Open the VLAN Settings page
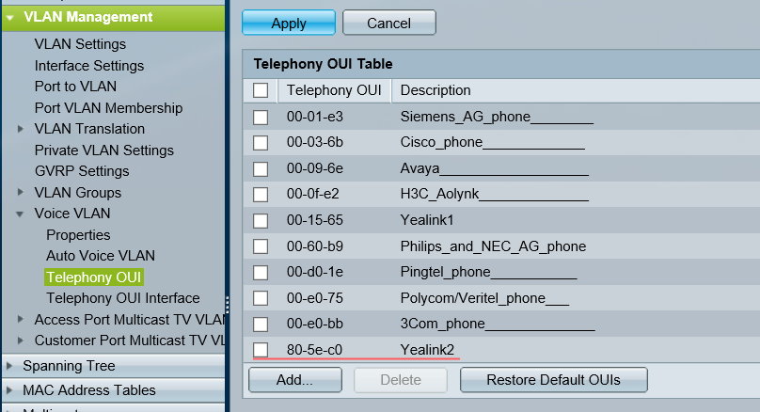760x412 pixels. [80, 43]
